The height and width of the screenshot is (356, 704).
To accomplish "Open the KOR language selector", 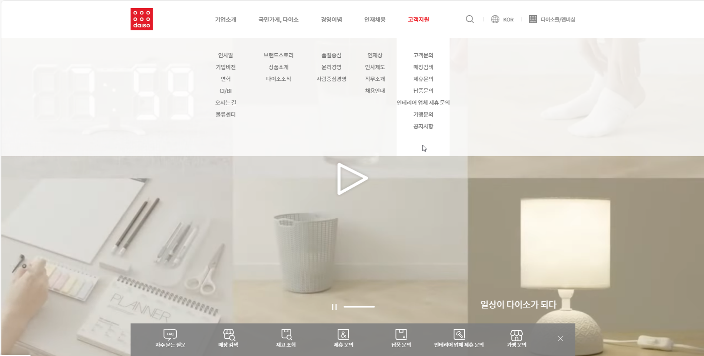I will (508, 20).
